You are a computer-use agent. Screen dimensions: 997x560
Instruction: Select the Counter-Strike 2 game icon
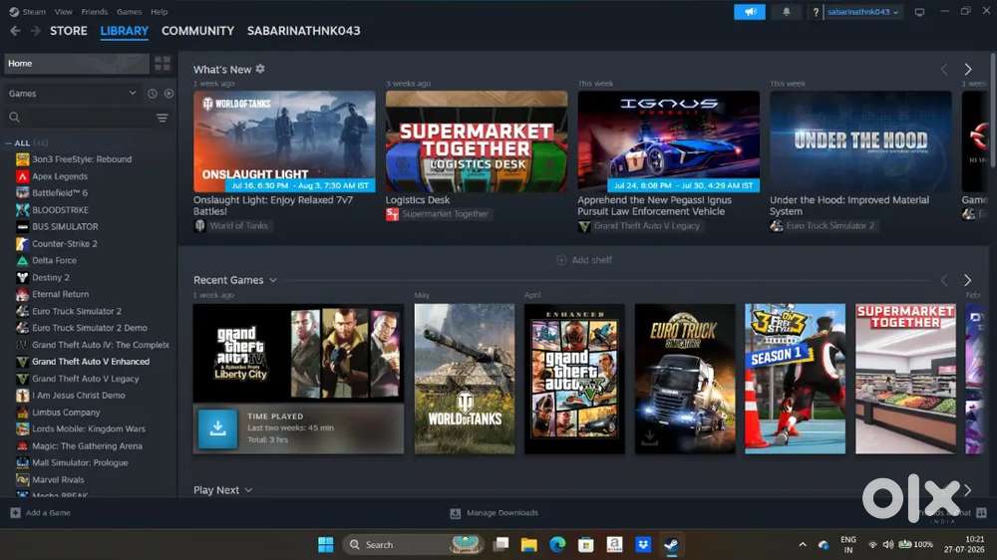[x=22, y=243]
